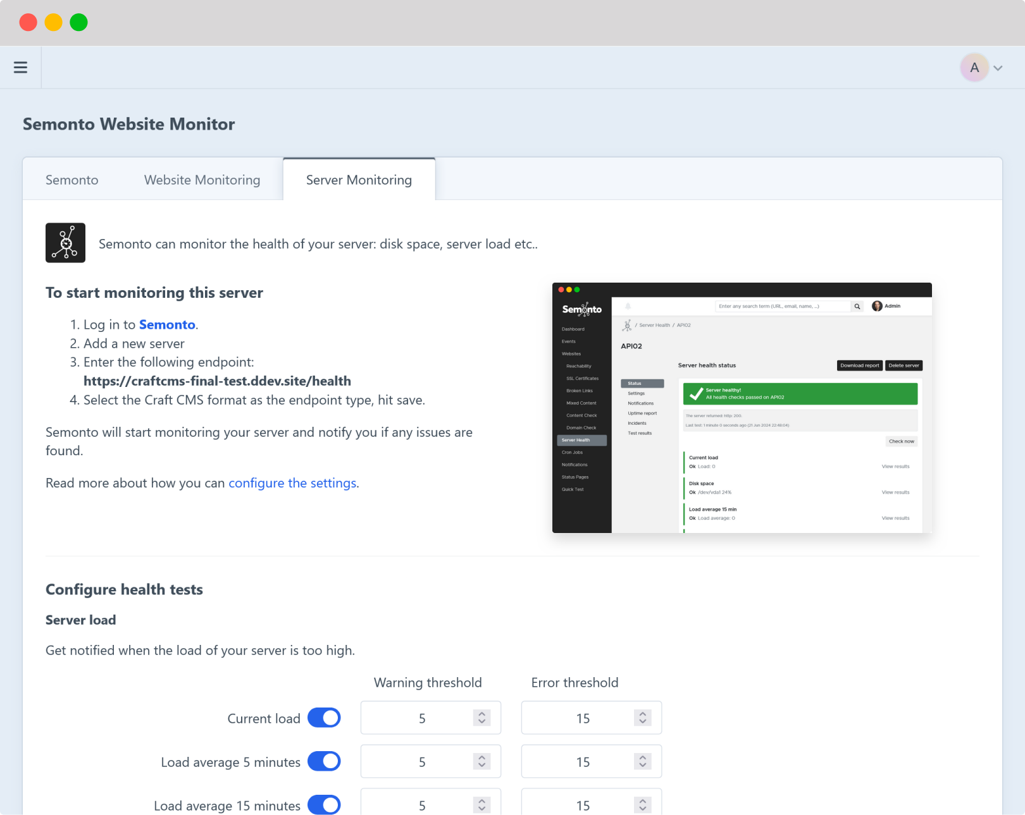The width and height of the screenshot is (1025, 815).
Task: Click the Configure health tests heading
Action: click(124, 589)
